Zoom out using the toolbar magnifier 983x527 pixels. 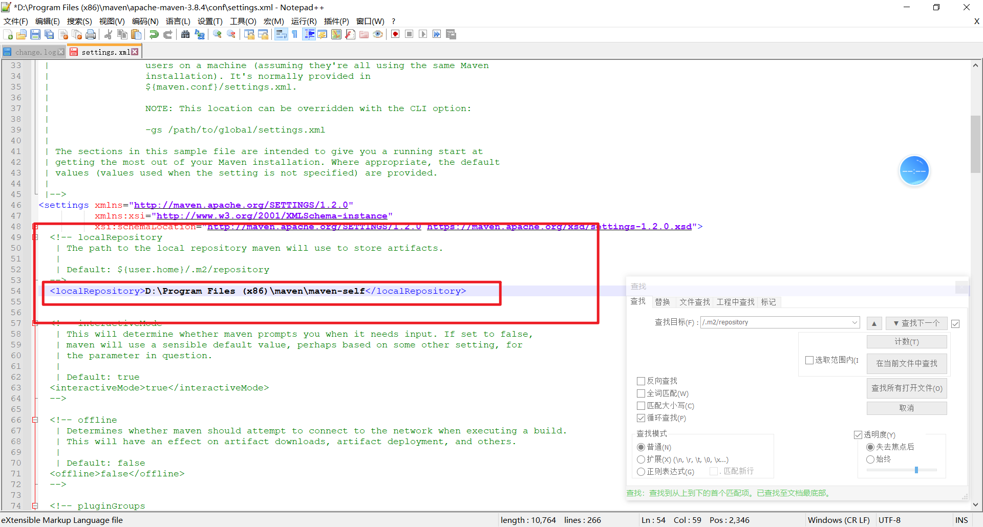(x=231, y=34)
